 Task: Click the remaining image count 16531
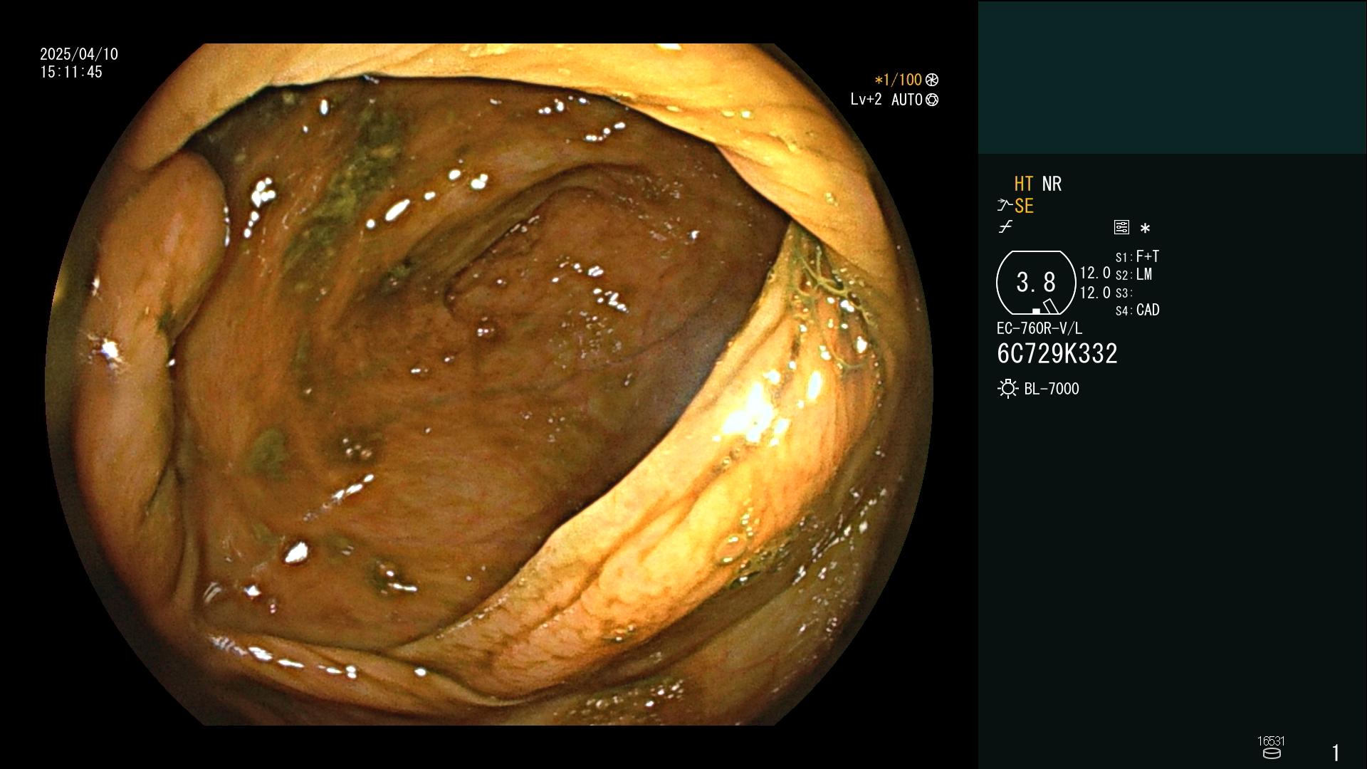(x=1272, y=741)
